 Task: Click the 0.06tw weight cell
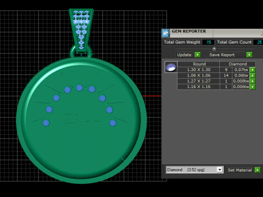click(241, 76)
